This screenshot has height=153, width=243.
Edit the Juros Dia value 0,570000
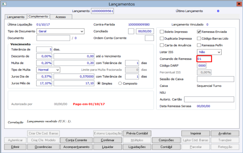74,76
